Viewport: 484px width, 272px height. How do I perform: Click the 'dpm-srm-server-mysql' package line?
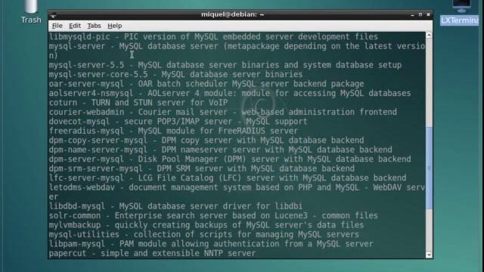(202, 168)
